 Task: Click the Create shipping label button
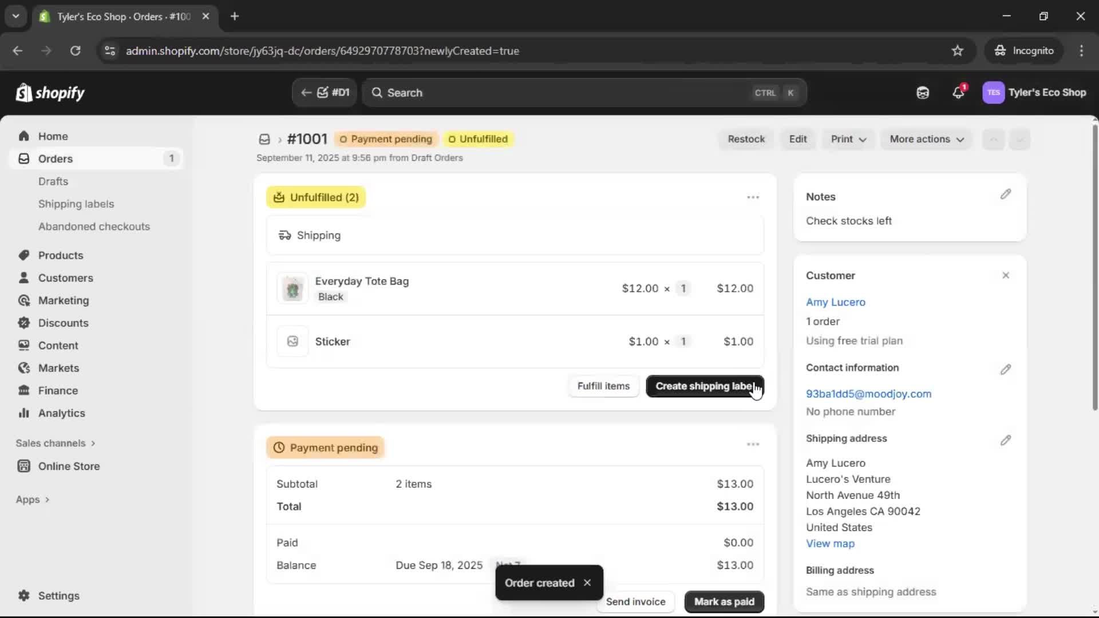click(x=704, y=386)
